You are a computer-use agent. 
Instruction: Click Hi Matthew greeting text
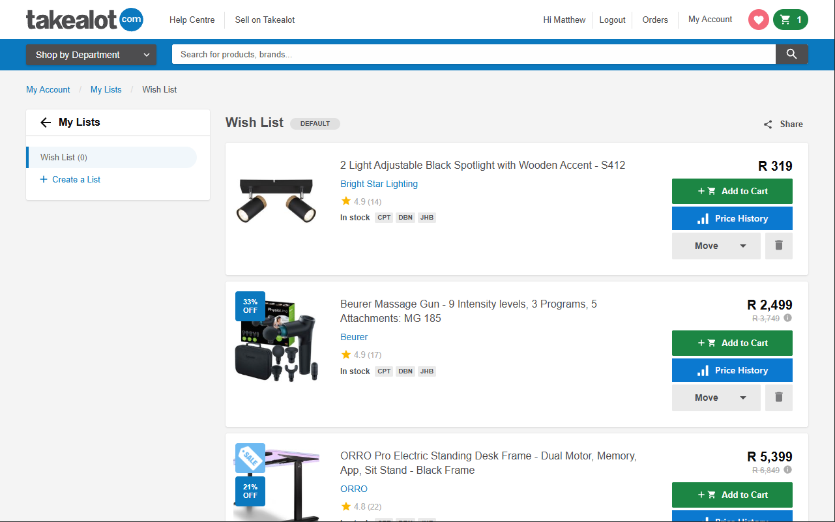click(564, 20)
